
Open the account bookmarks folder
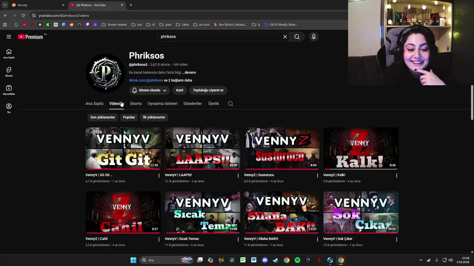point(201,25)
